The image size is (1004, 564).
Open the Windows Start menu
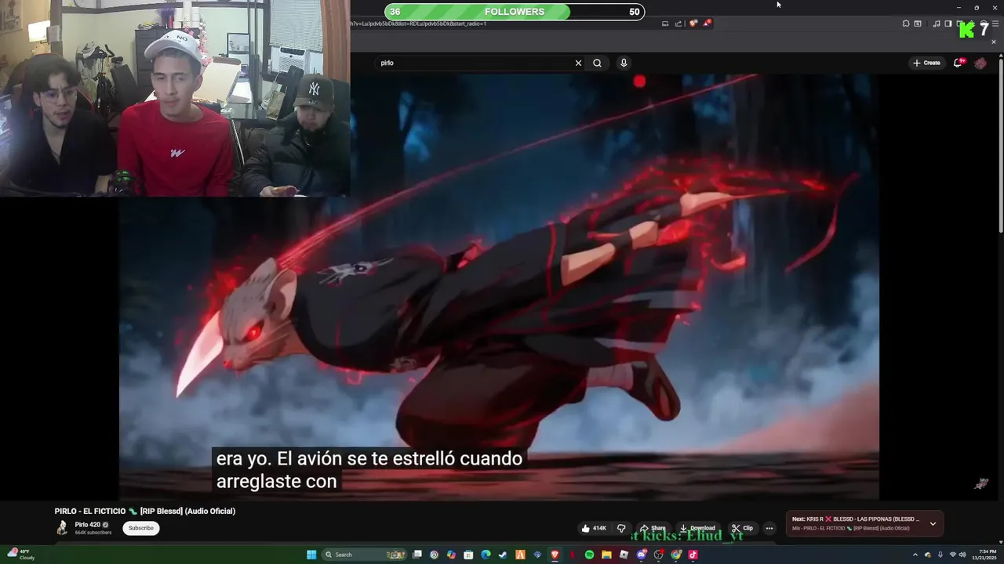pyautogui.click(x=311, y=555)
